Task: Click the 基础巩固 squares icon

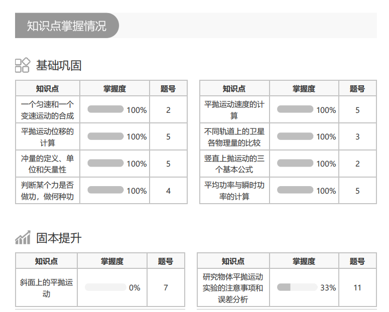Action: point(23,65)
